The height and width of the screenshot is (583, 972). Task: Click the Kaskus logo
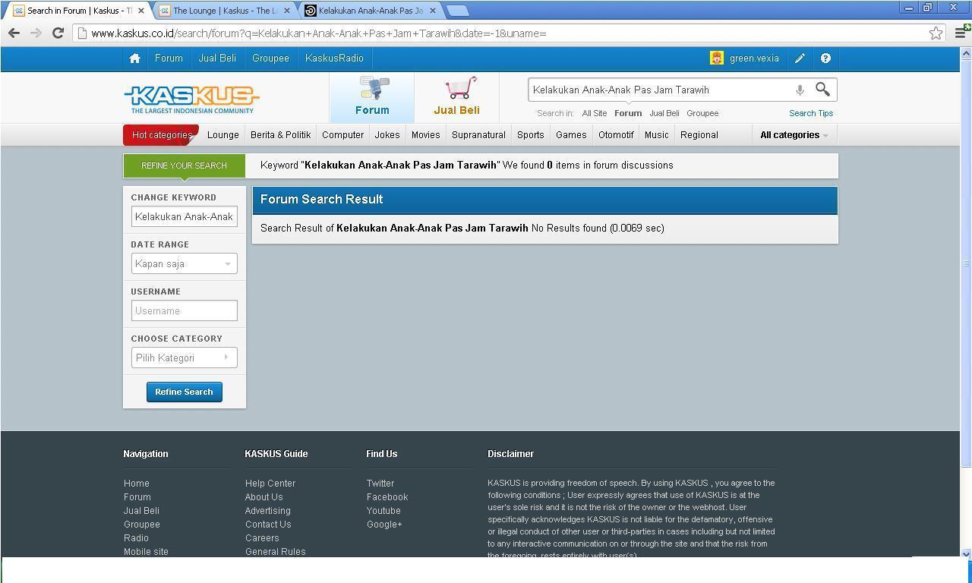pos(191,99)
